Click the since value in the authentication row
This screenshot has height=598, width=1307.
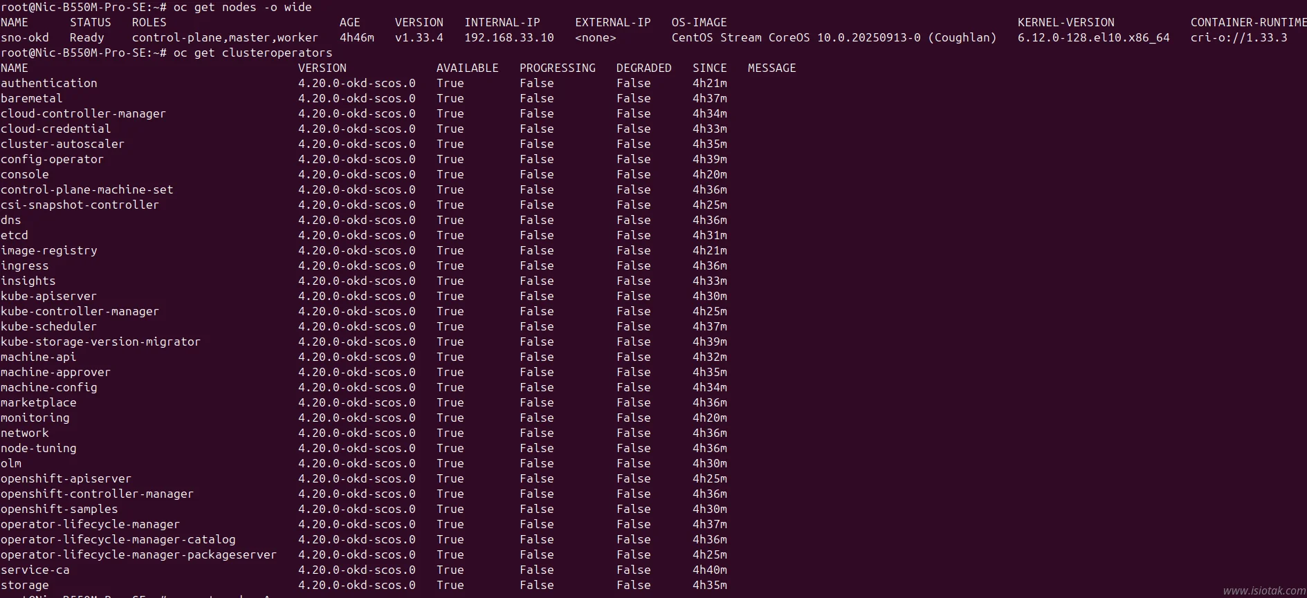click(x=710, y=84)
